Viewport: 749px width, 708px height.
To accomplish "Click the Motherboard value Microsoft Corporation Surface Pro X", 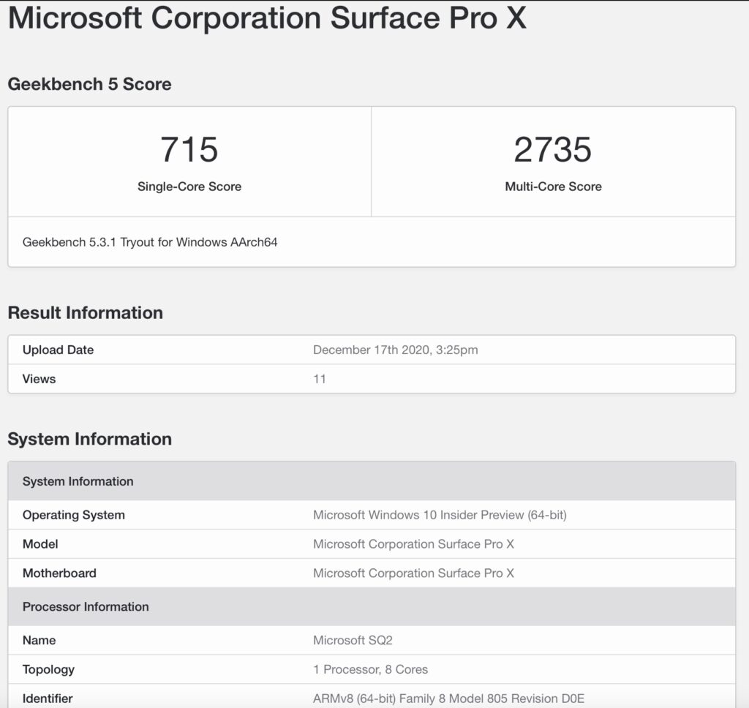I will 414,573.
